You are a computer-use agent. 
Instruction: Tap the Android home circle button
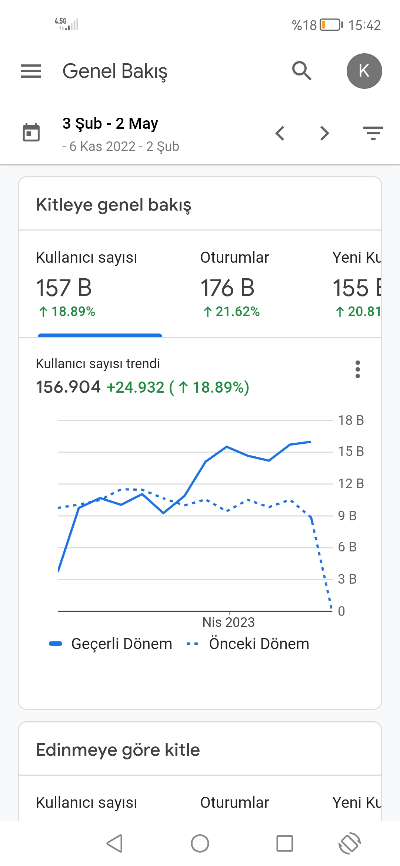200,843
